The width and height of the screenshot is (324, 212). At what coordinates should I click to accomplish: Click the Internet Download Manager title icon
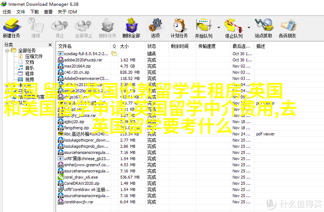pyautogui.click(x=4, y=4)
